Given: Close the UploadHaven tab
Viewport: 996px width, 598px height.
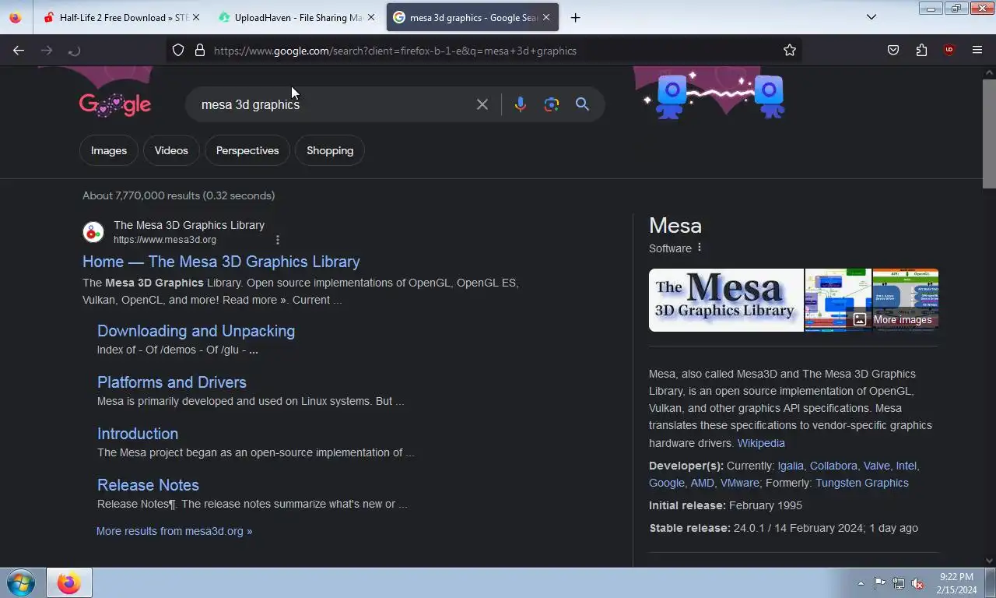Looking at the screenshot, I should coord(371,17).
